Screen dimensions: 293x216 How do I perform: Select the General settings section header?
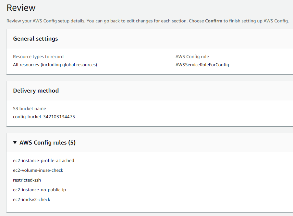pos(35,38)
